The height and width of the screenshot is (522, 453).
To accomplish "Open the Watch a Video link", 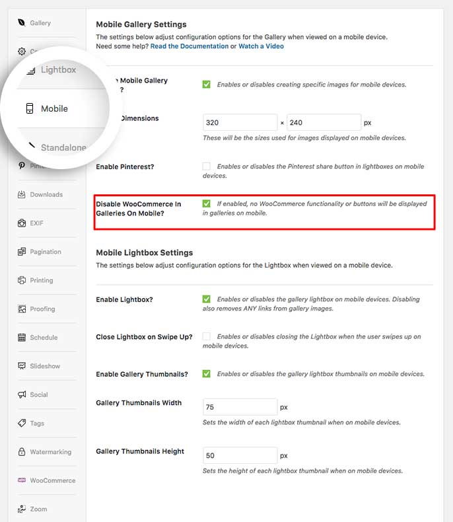I will point(261,46).
